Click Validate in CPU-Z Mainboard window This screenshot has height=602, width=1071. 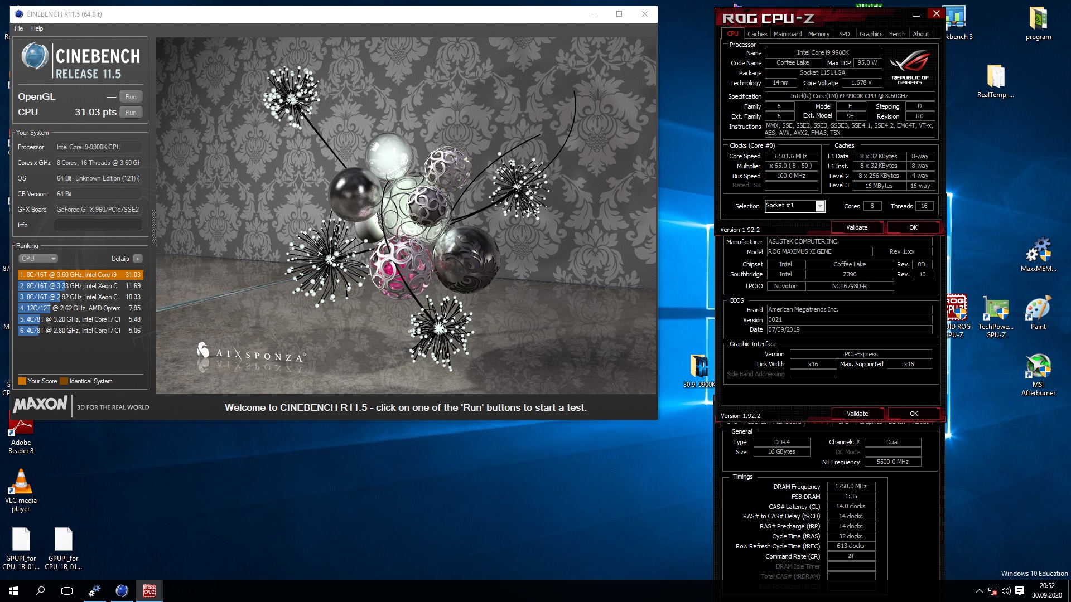pos(857,414)
